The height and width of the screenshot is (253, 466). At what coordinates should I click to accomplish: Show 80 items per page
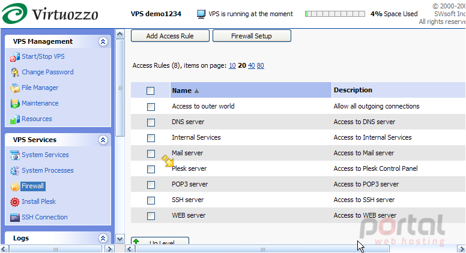click(261, 65)
